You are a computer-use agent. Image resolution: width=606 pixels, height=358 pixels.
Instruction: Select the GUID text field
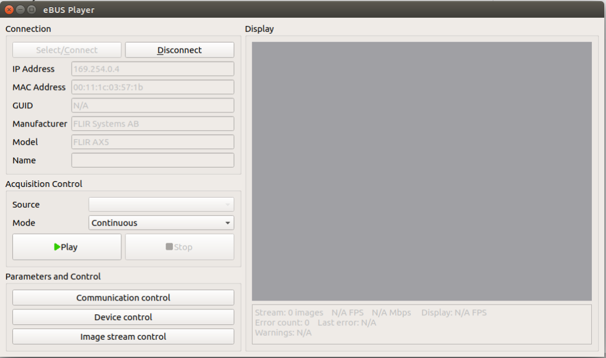[x=153, y=105]
